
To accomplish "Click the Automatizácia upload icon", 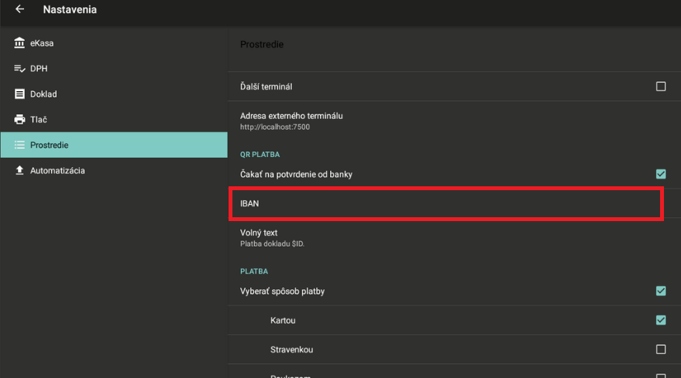I will [19, 171].
